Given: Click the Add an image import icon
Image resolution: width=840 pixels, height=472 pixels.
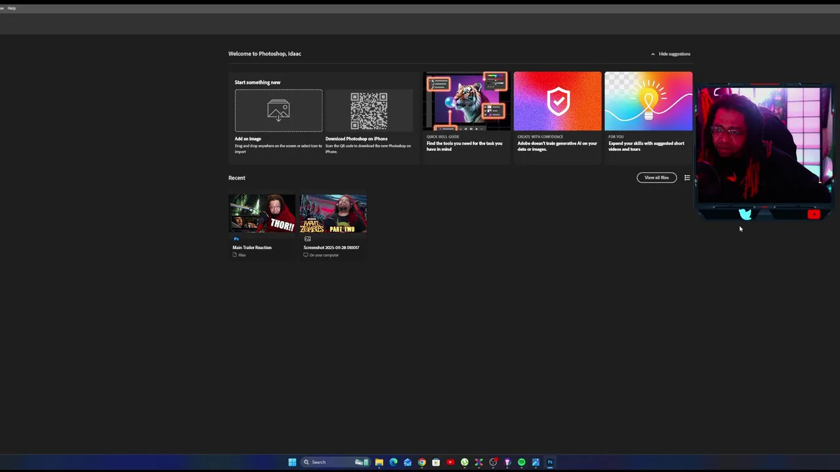Looking at the screenshot, I should pos(278,110).
